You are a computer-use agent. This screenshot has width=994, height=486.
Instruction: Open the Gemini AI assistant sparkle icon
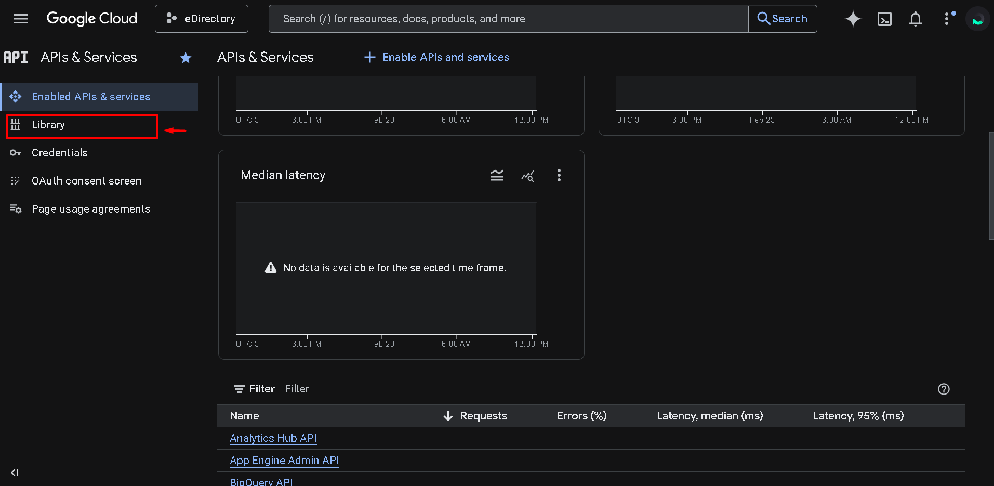[x=853, y=19]
